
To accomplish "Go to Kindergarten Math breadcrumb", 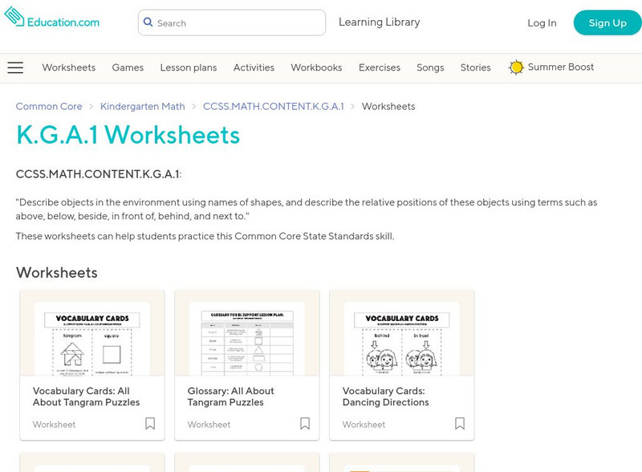I will pyautogui.click(x=143, y=107).
